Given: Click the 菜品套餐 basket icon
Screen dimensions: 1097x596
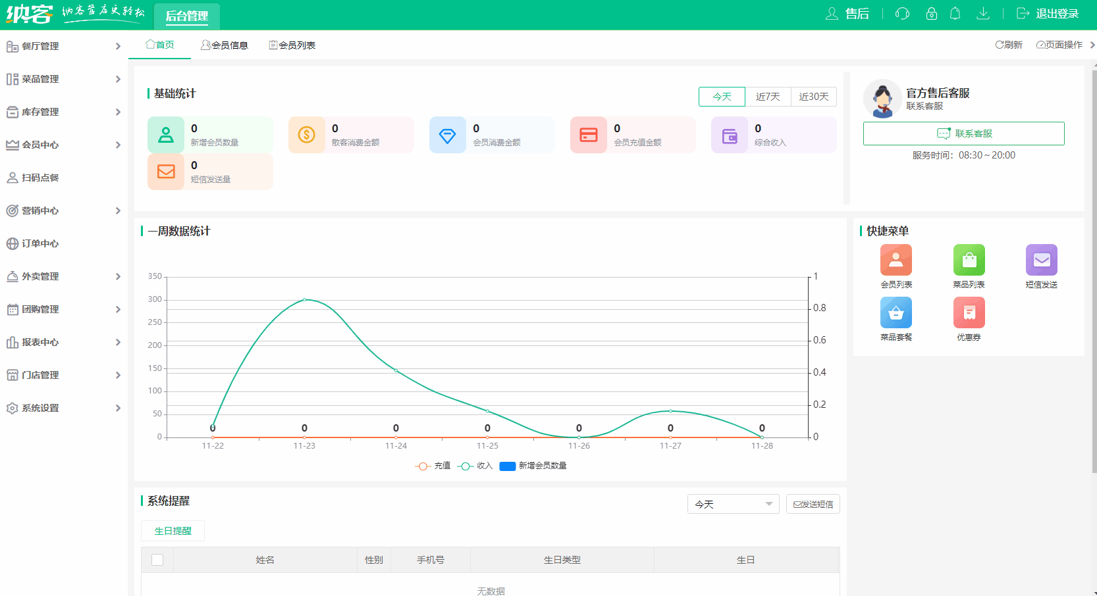Looking at the screenshot, I should coord(896,312).
